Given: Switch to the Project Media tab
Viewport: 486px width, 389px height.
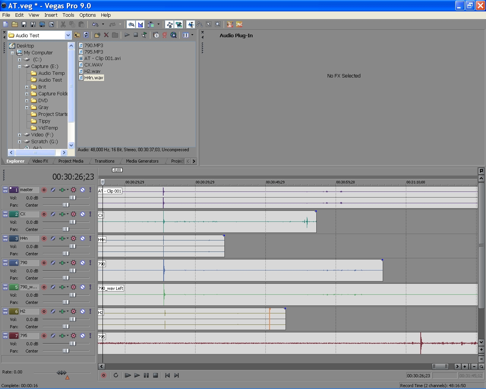Looking at the screenshot, I should tap(71, 161).
